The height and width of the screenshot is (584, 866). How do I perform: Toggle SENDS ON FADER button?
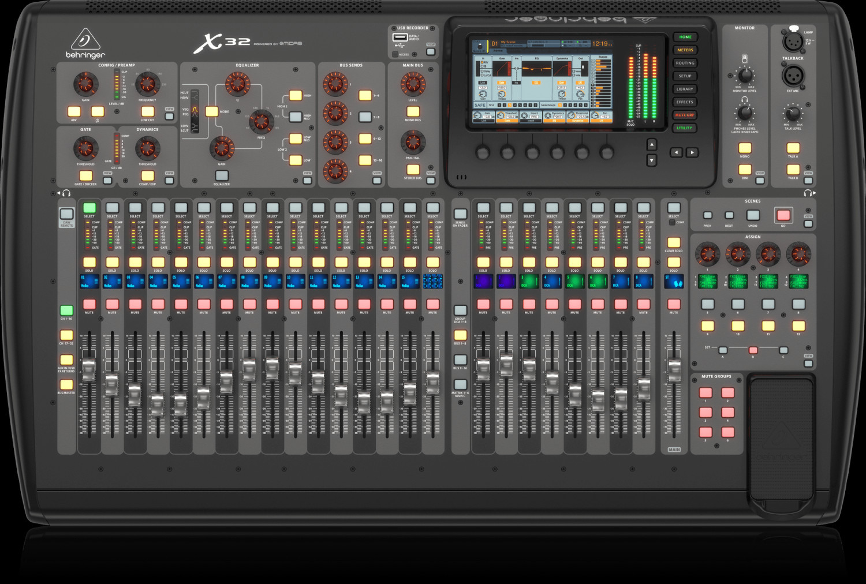pos(460,215)
